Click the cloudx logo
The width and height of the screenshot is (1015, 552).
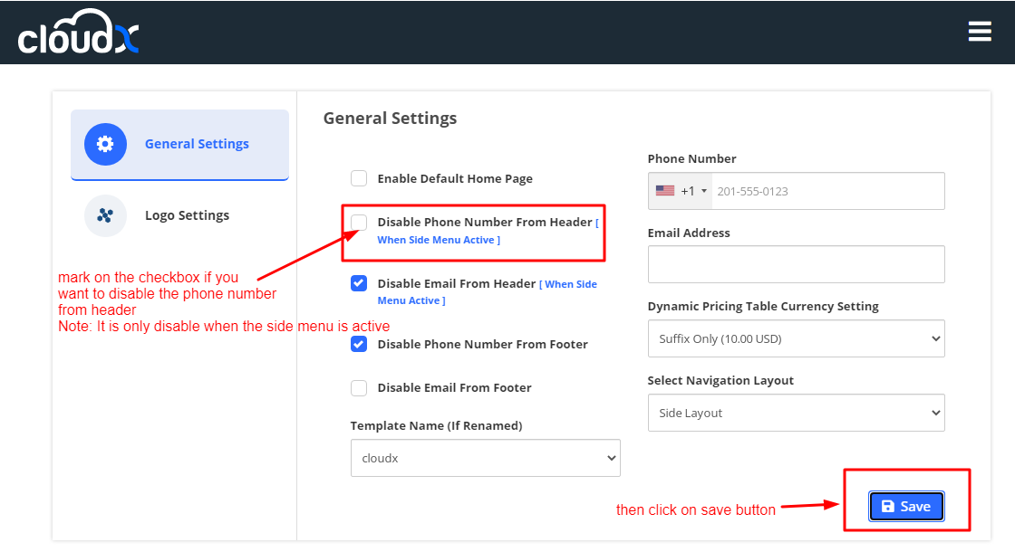tap(79, 33)
